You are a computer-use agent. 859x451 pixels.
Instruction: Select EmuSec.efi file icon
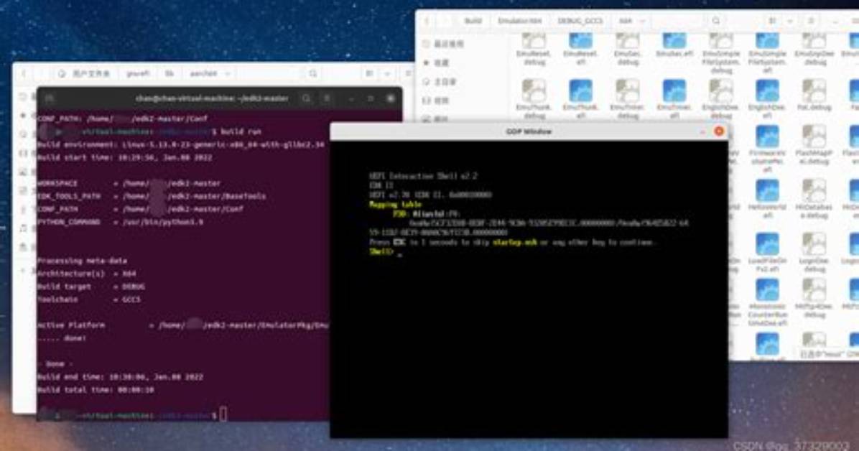674,40
